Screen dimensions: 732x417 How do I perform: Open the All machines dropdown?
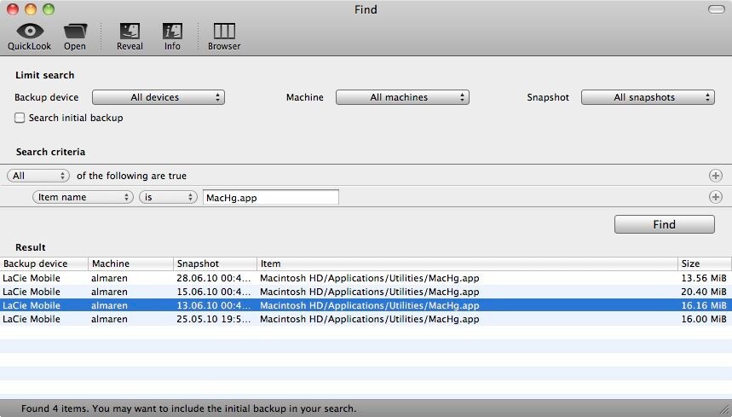(402, 97)
